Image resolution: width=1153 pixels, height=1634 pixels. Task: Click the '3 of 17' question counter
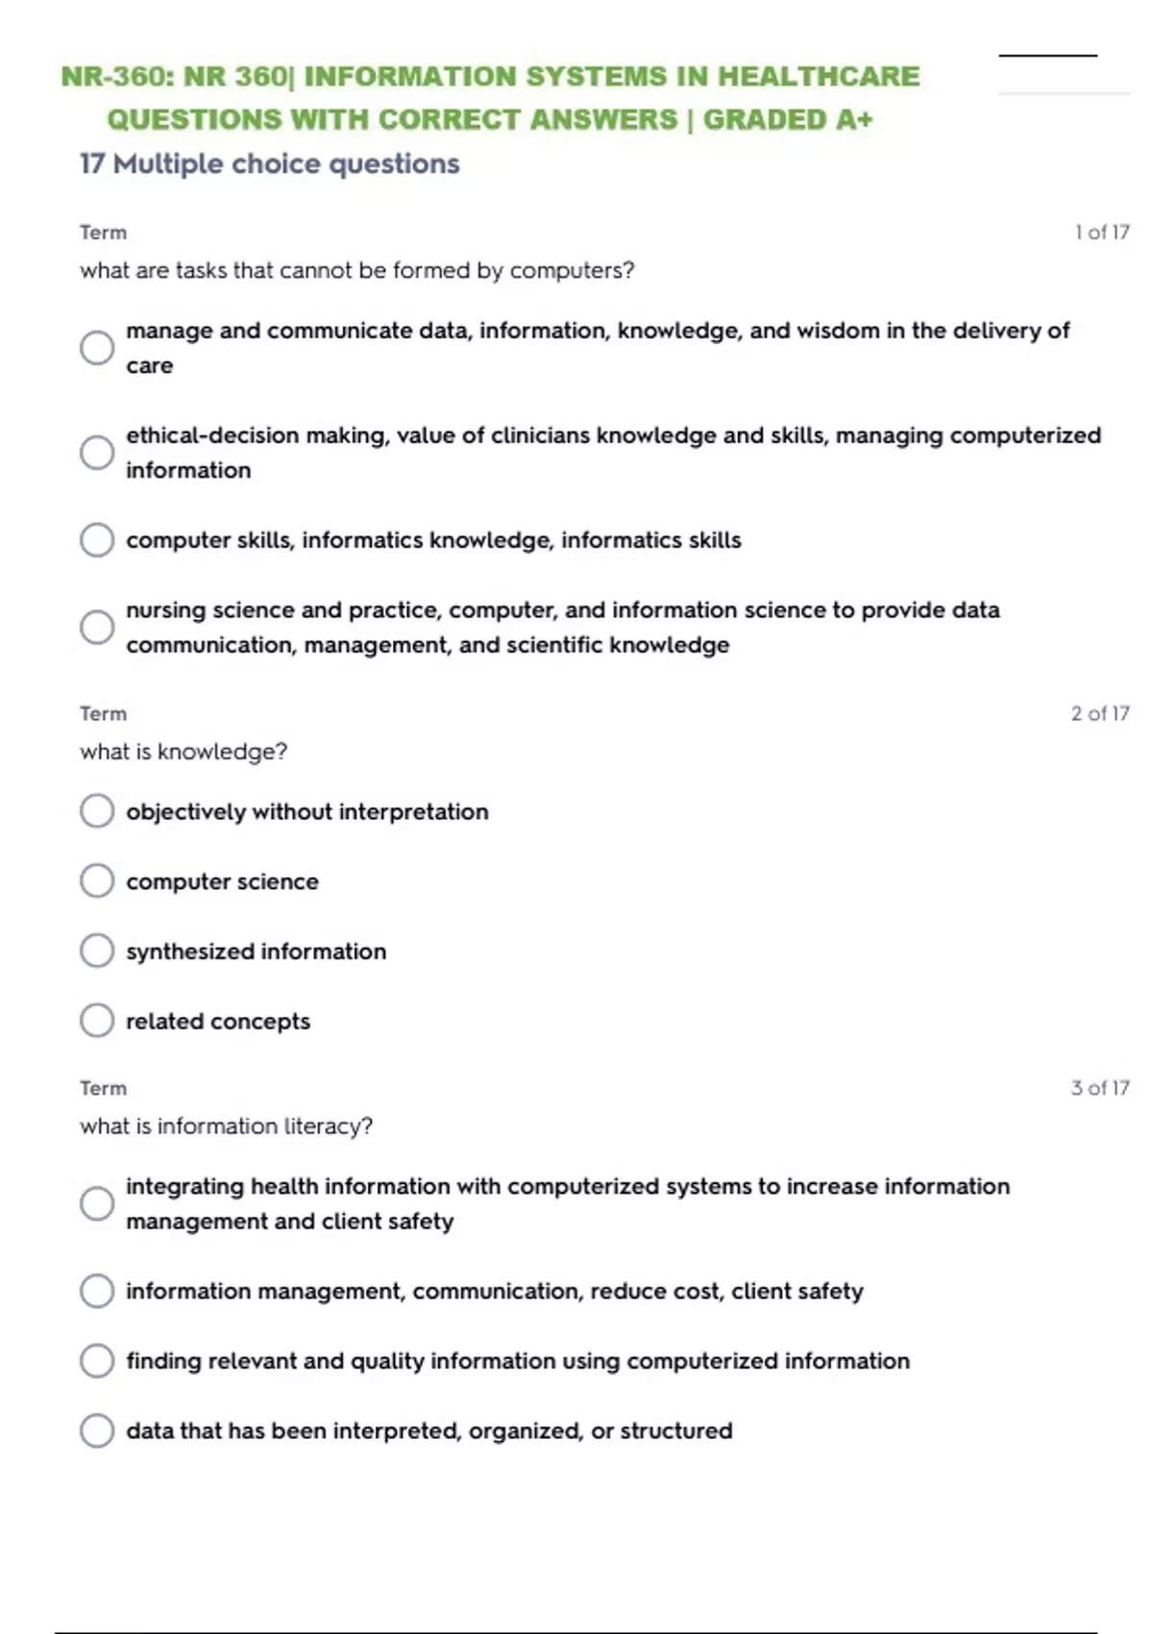1100,1088
